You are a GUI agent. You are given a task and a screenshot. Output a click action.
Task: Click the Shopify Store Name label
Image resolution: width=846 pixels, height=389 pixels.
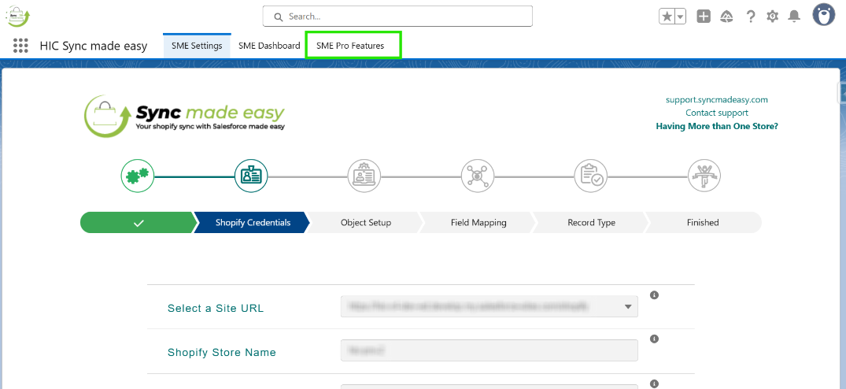pyautogui.click(x=222, y=352)
